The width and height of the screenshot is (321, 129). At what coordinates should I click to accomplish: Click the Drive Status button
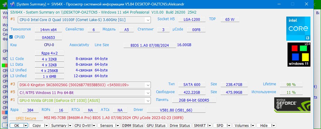pyautogui.click(x=180, y=125)
